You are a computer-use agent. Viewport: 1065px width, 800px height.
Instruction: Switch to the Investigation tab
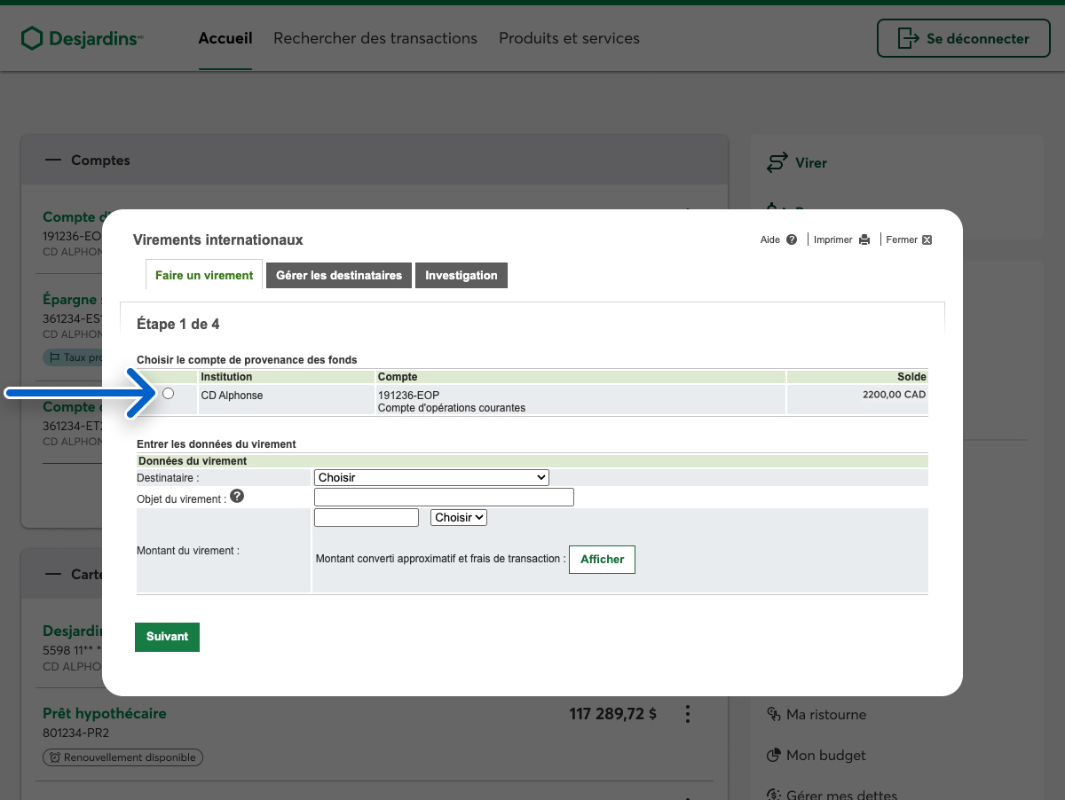tap(461, 275)
